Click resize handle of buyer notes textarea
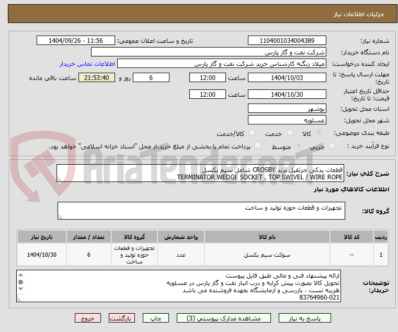 tap(19, 300)
